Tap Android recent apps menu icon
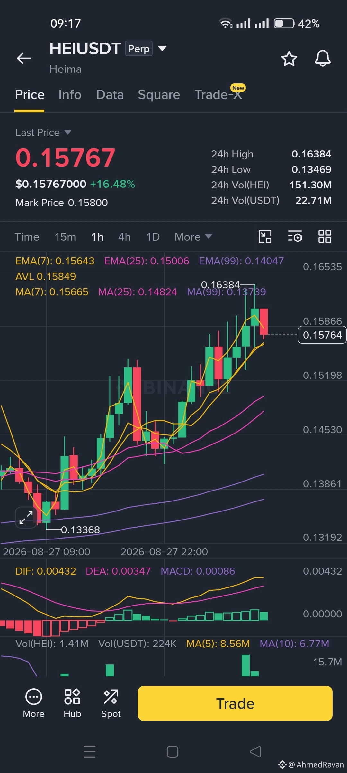 [90, 752]
